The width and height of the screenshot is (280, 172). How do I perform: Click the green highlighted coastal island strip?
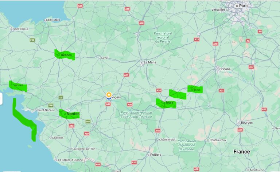point(24,120)
